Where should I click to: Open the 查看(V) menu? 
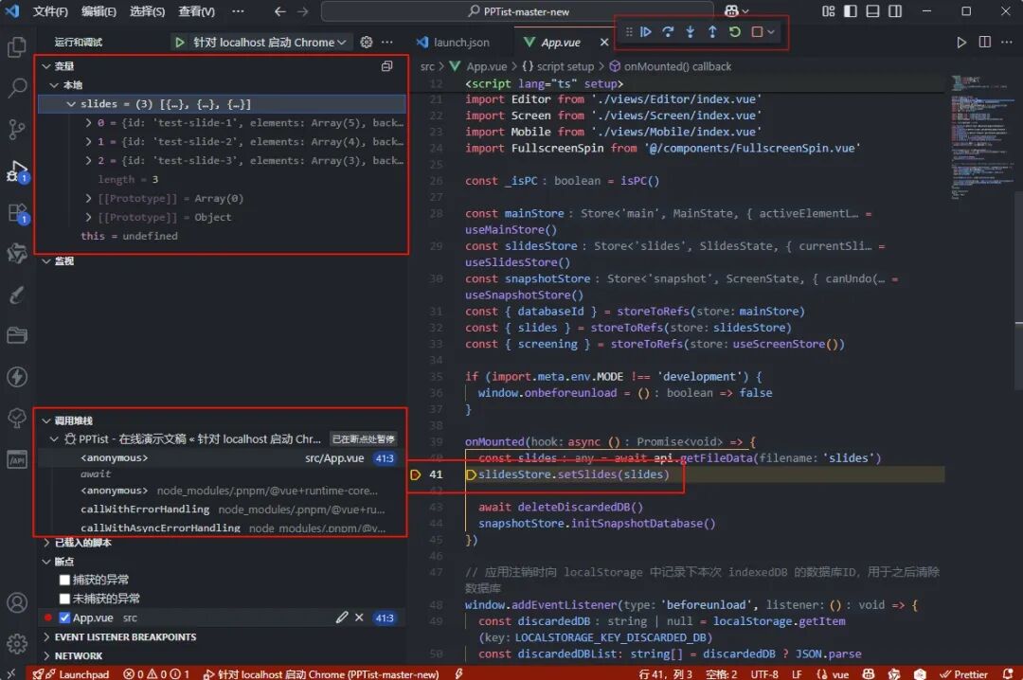[x=196, y=11]
